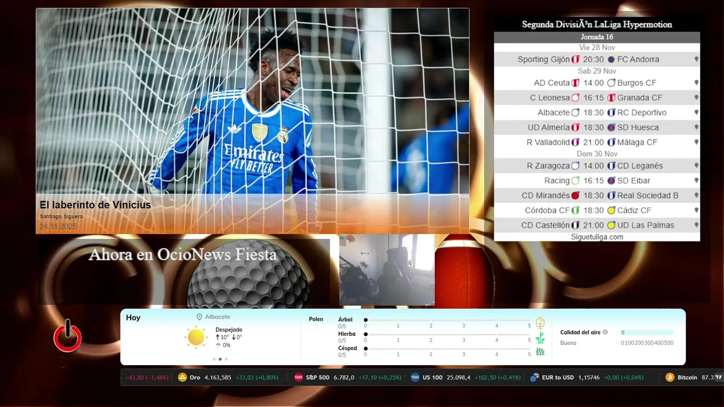
Task: Click the tree pollen icon
Action: tap(540, 323)
